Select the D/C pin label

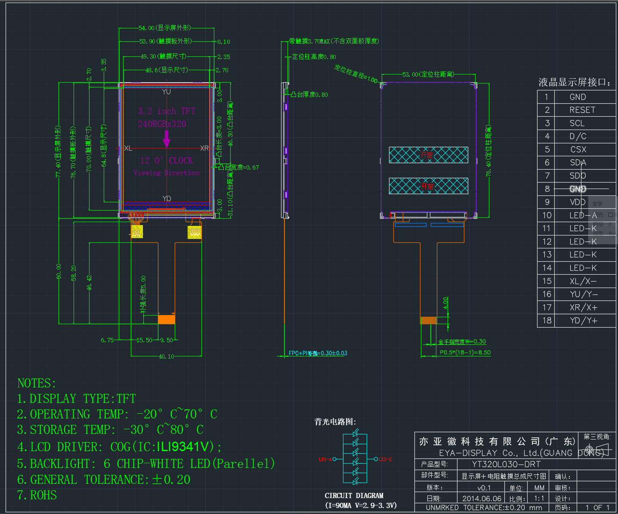[x=578, y=136]
